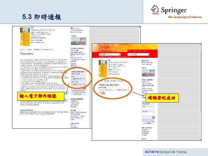Click the 4OR journal cover in the right screenshot
This screenshot has width=208, height=156.
(x=103, y=68)
